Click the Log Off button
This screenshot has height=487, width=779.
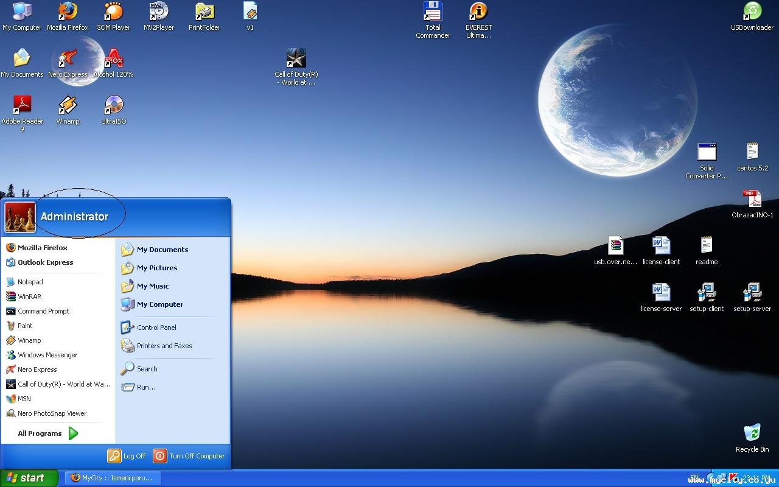click(x=127, y=456)
